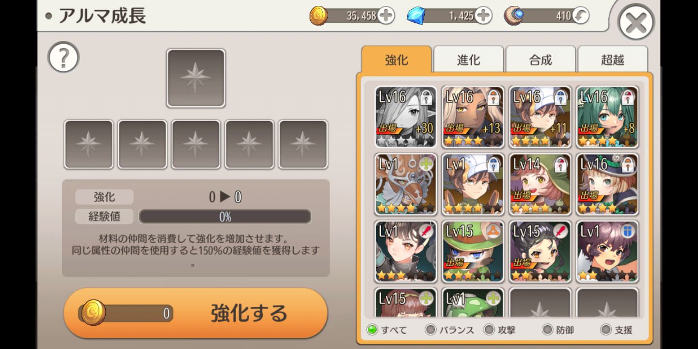The height and width of the screenshot is (349, 698).
Task: Click the 強化する button
Action: [x=196, y=313]
